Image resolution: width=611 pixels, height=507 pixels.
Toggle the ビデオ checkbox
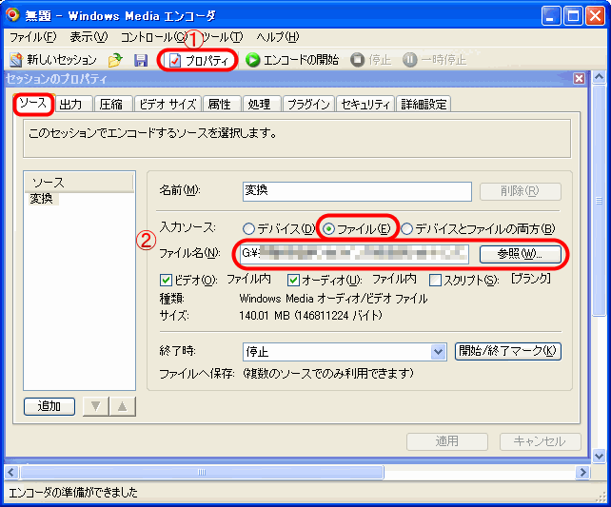pos(167,280)
